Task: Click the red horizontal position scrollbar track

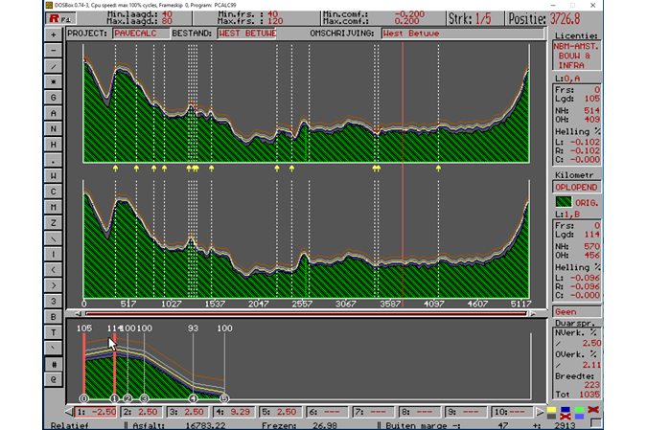Action: click(x=306, y=314)
